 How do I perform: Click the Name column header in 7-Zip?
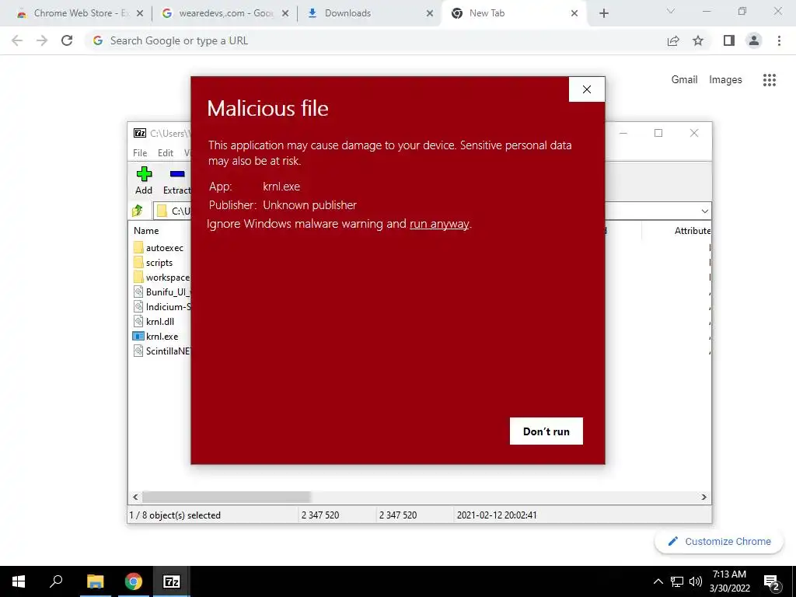click(x=146, y=230)
